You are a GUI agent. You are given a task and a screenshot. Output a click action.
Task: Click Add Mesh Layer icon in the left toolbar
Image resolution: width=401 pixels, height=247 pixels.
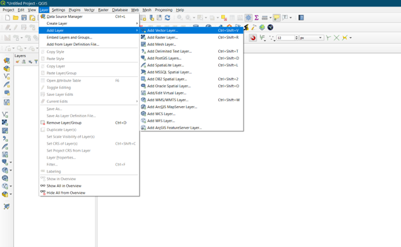pyautogui.click(x=5, y=130)
